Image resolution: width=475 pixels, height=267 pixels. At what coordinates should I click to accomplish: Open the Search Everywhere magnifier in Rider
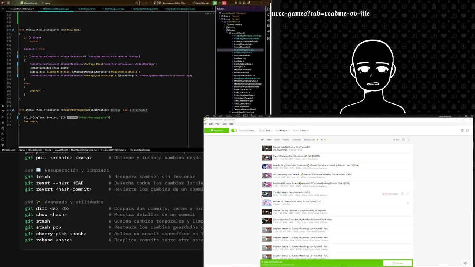(x=244, y=3)
